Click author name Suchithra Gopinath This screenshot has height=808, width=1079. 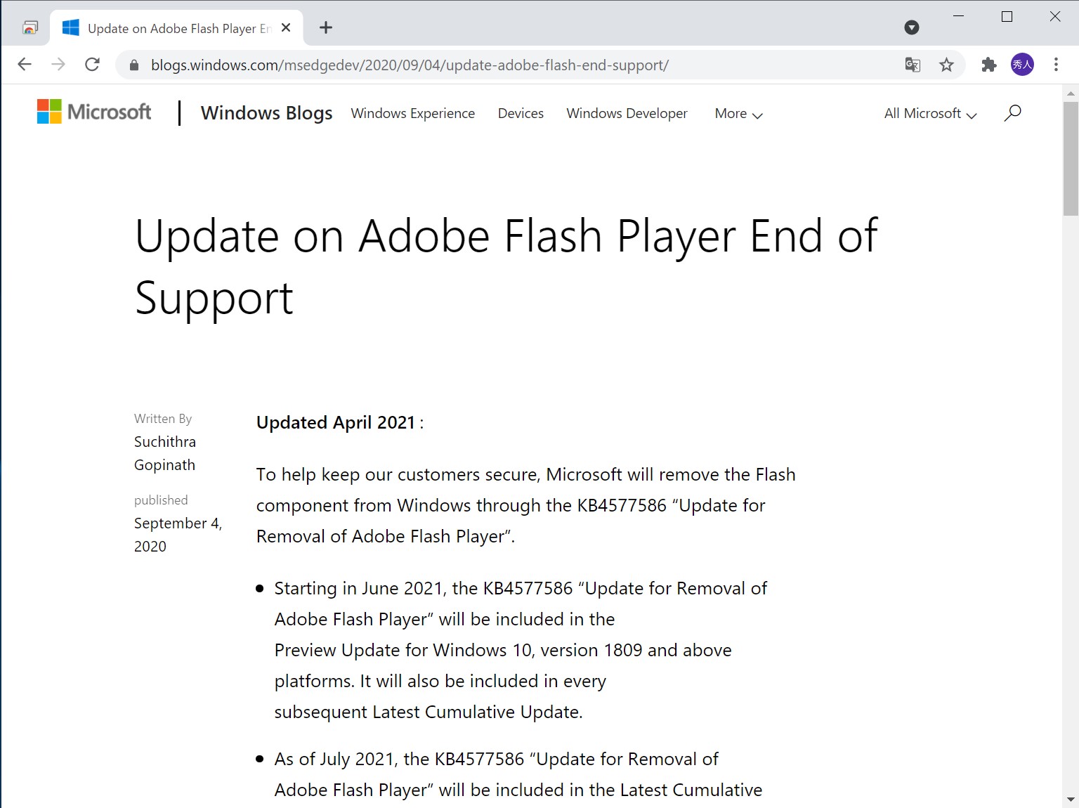[165, 453]
